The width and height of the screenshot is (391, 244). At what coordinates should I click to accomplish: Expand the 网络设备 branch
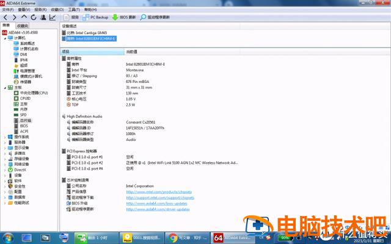5,164
